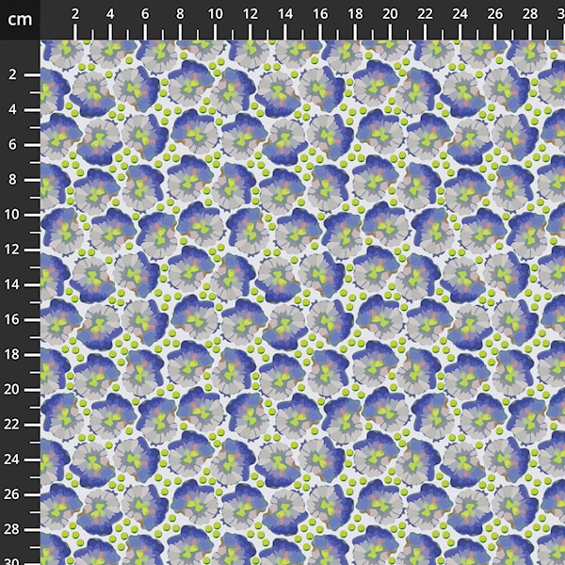Choose the 16 label on horizontal ruler
The image size is (565, 565).
tap(320, 14)
